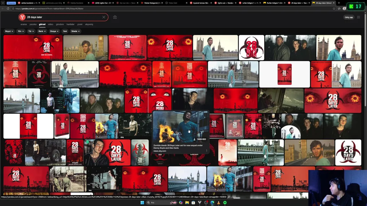367x206 pixels.
Task: Switch to the video tab
Action: click(x=50, y=24)
